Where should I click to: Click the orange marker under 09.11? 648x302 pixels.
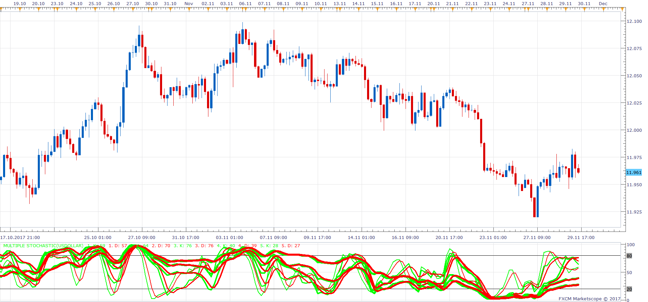[x=302, y=9]
